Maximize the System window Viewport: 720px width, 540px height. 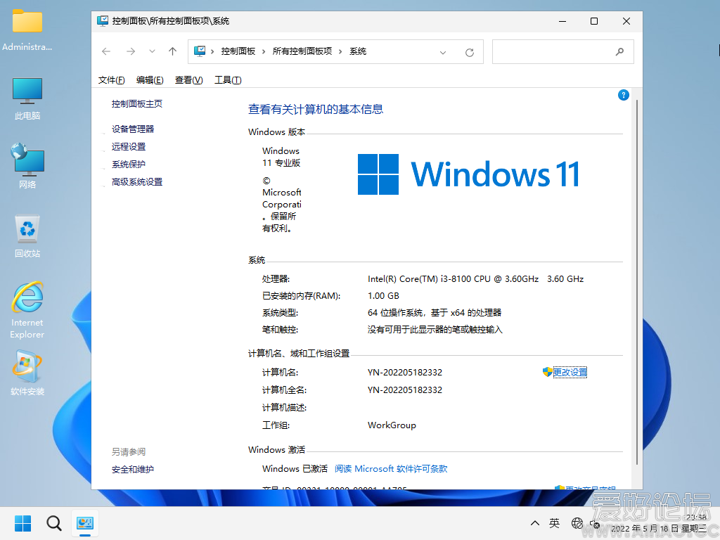point(593,21)
